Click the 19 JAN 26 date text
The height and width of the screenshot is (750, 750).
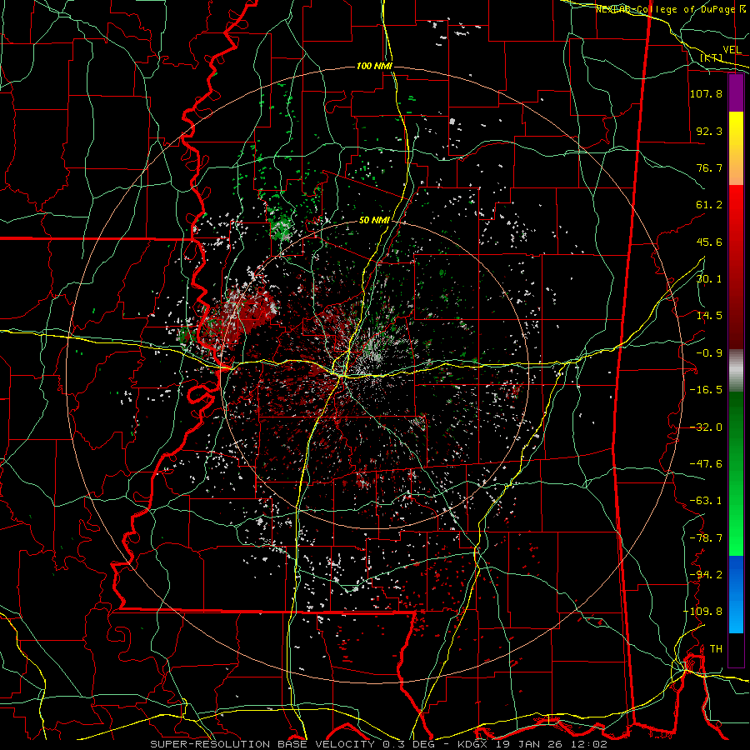[x=529, y=744]
